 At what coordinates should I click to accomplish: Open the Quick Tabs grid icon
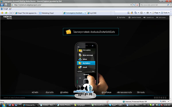click(11, 13)
